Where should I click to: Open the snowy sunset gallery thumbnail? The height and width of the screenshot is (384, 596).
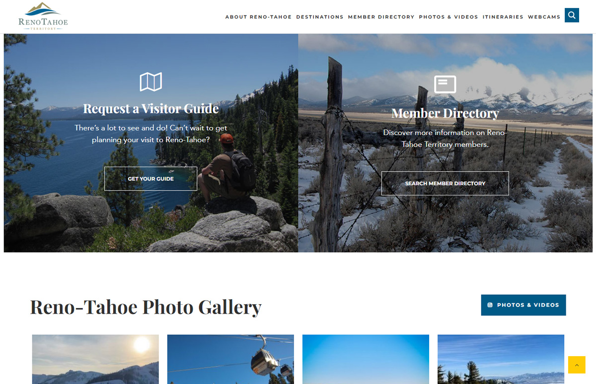95,359
